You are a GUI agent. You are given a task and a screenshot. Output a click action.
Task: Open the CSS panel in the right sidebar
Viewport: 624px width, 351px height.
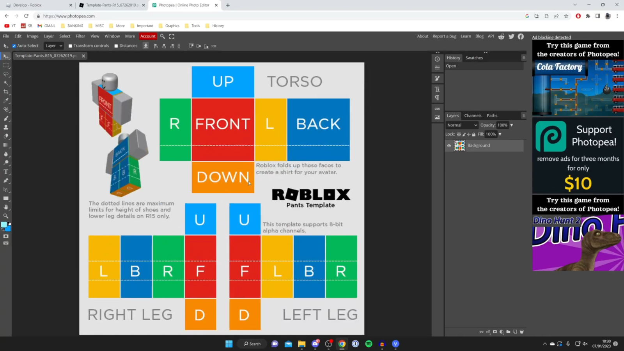437,108
